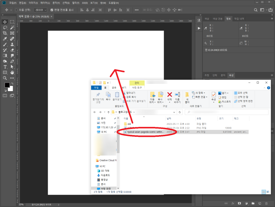Uncheck the 변형 컨트롤 표시 checkbox
Screen dimensions: 275x207
[52, 10]
